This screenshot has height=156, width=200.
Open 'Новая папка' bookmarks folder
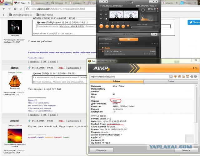coord(45,15)
